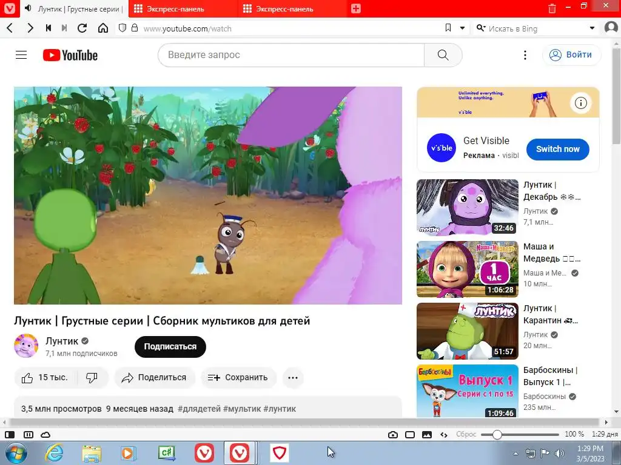The image size is (621, 465).
Task: Click the #мультик hashtag
Action: pos(242,409)
